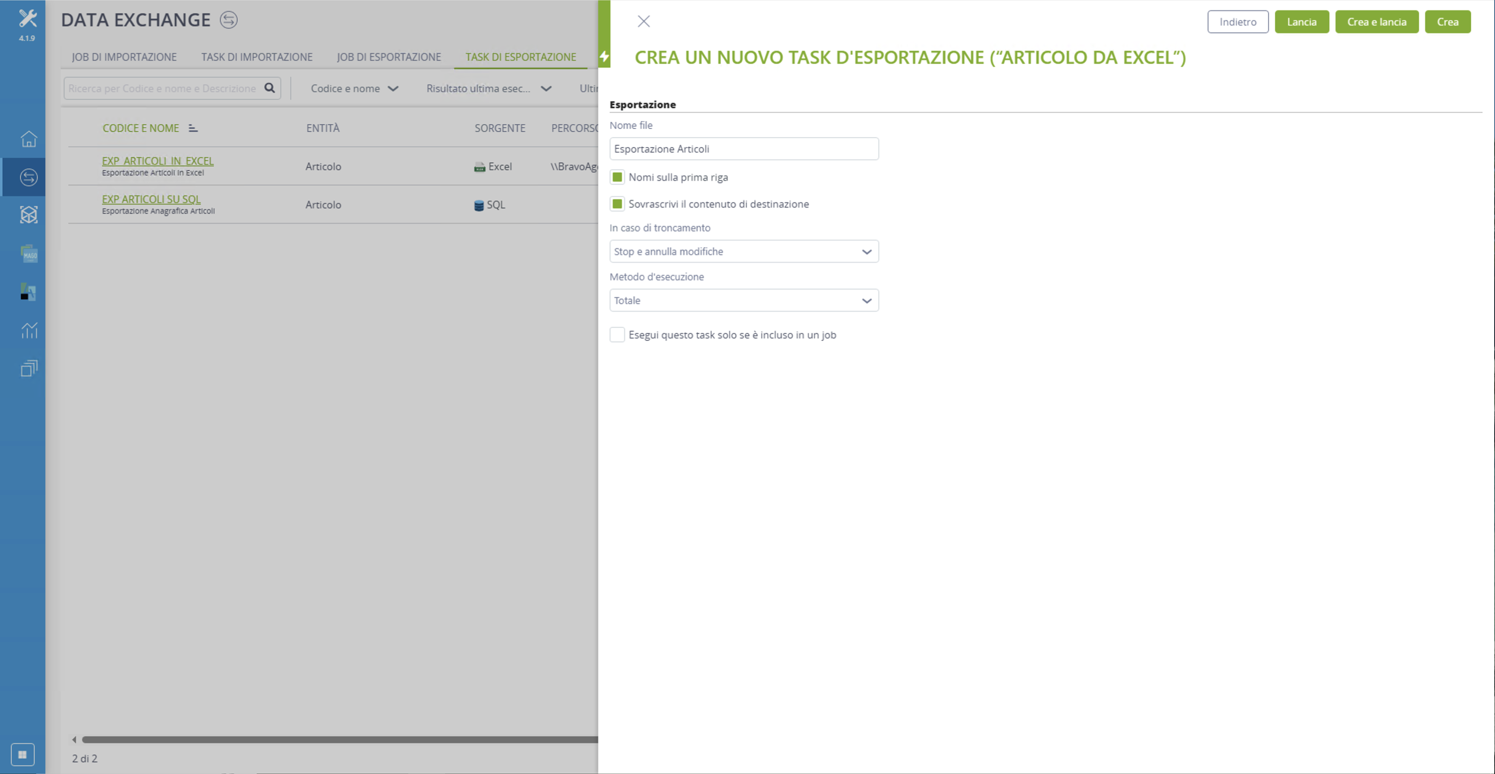
Task: Open In caso di troncamento dropdown
Action: pyautogui.click(x=744, y=252)
